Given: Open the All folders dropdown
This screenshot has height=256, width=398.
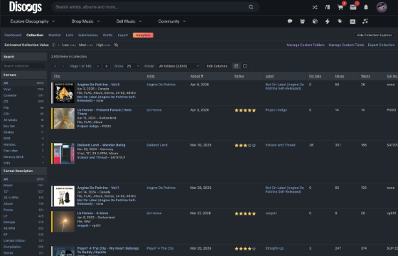Looking at the screenshot, I should pos(178,66).
